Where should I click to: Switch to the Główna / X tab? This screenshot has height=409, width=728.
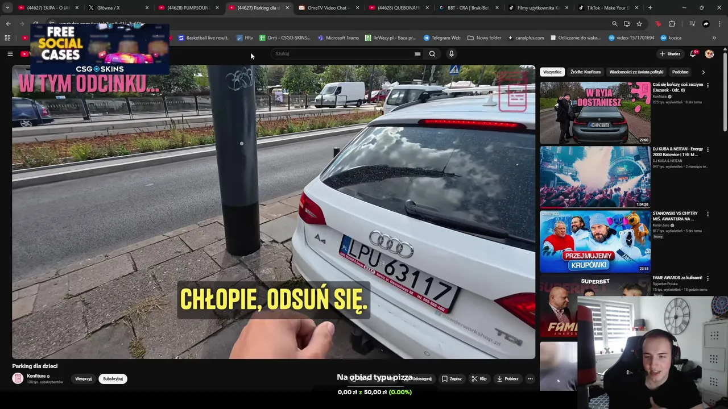click(x=118, y=8)
